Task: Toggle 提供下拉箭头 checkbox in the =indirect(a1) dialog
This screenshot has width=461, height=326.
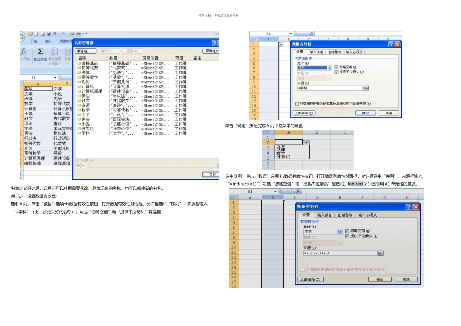Action: coord(347,236)
